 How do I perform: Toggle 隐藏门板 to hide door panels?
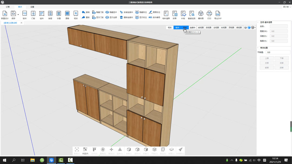tap(98, 12)
